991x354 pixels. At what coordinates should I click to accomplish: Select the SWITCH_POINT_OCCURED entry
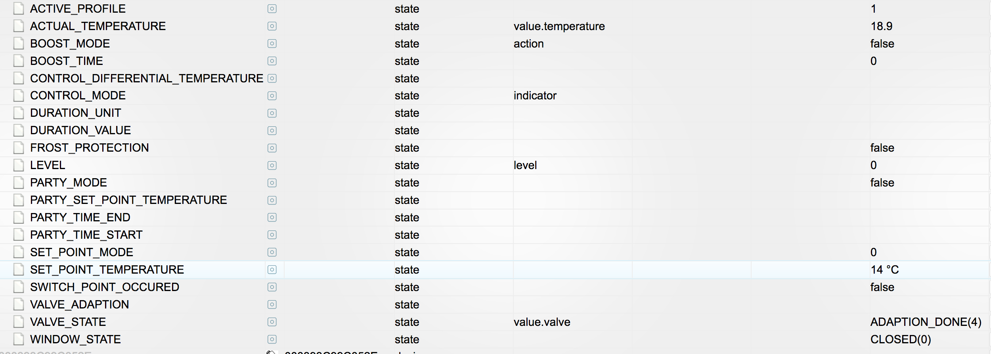point(105,287)
